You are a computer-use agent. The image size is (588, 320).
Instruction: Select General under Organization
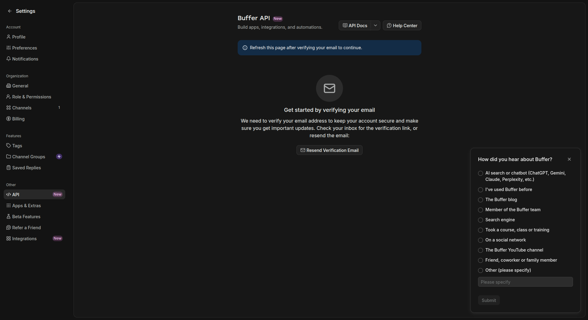click(x=34, y=86)
